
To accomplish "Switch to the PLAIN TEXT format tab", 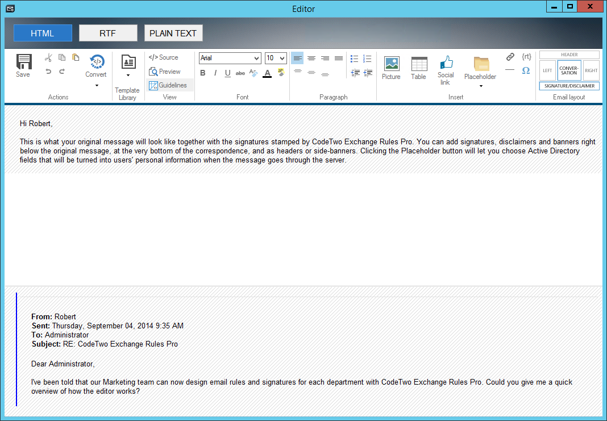I will point(173,34).
